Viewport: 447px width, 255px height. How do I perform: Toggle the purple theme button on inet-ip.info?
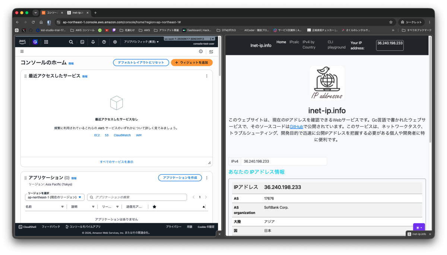click(x=419, y=227)
